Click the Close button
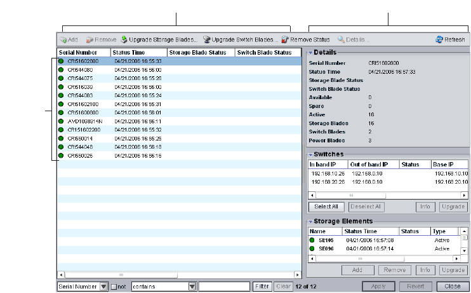This screenshot has width=471, height=293. click(x=453, y=286)
